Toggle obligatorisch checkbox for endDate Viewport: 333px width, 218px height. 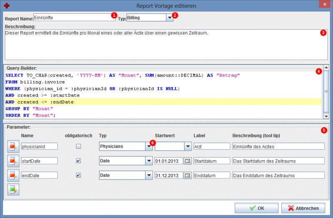[78, 176]
